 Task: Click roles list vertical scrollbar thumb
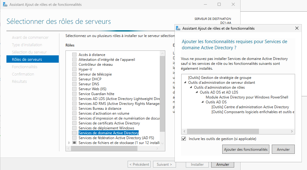(x=162, y=94)
